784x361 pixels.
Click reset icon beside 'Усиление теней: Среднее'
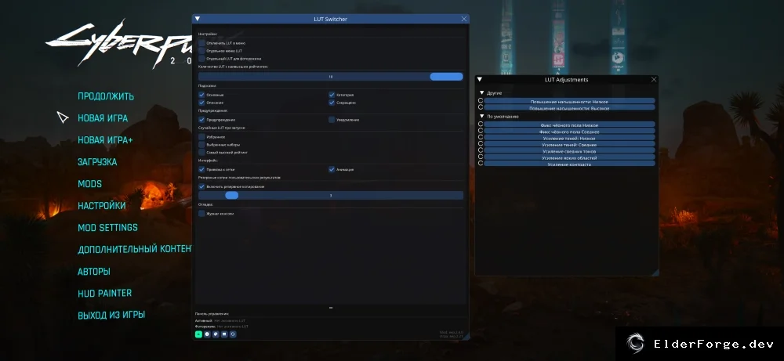pos(481,144)
